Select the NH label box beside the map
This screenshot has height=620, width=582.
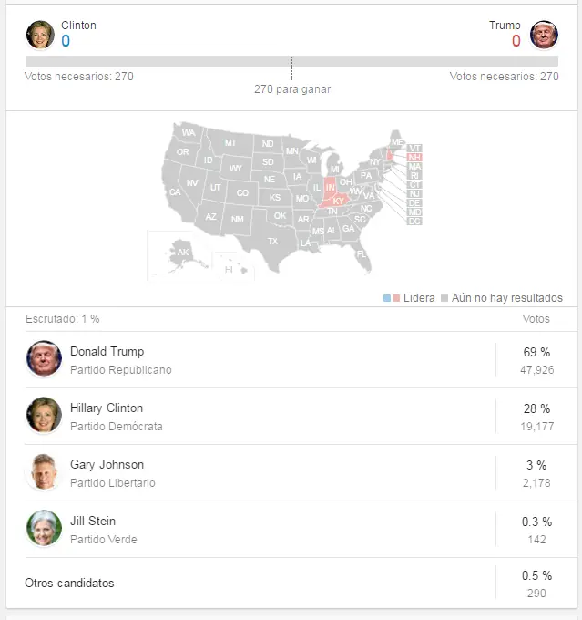tap(414, 158)
